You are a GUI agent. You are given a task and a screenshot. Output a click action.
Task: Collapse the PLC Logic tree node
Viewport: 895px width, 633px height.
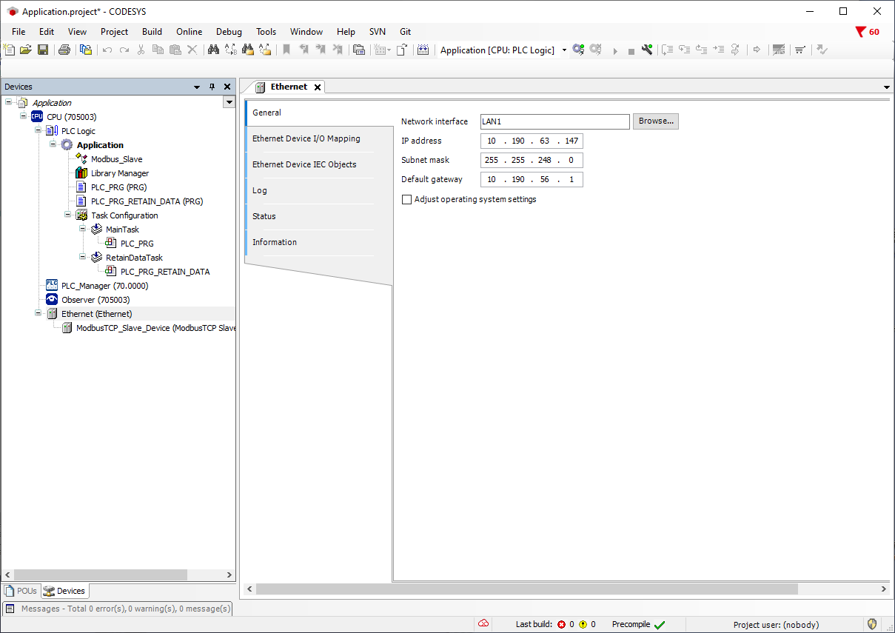click(x=38, y=131)
